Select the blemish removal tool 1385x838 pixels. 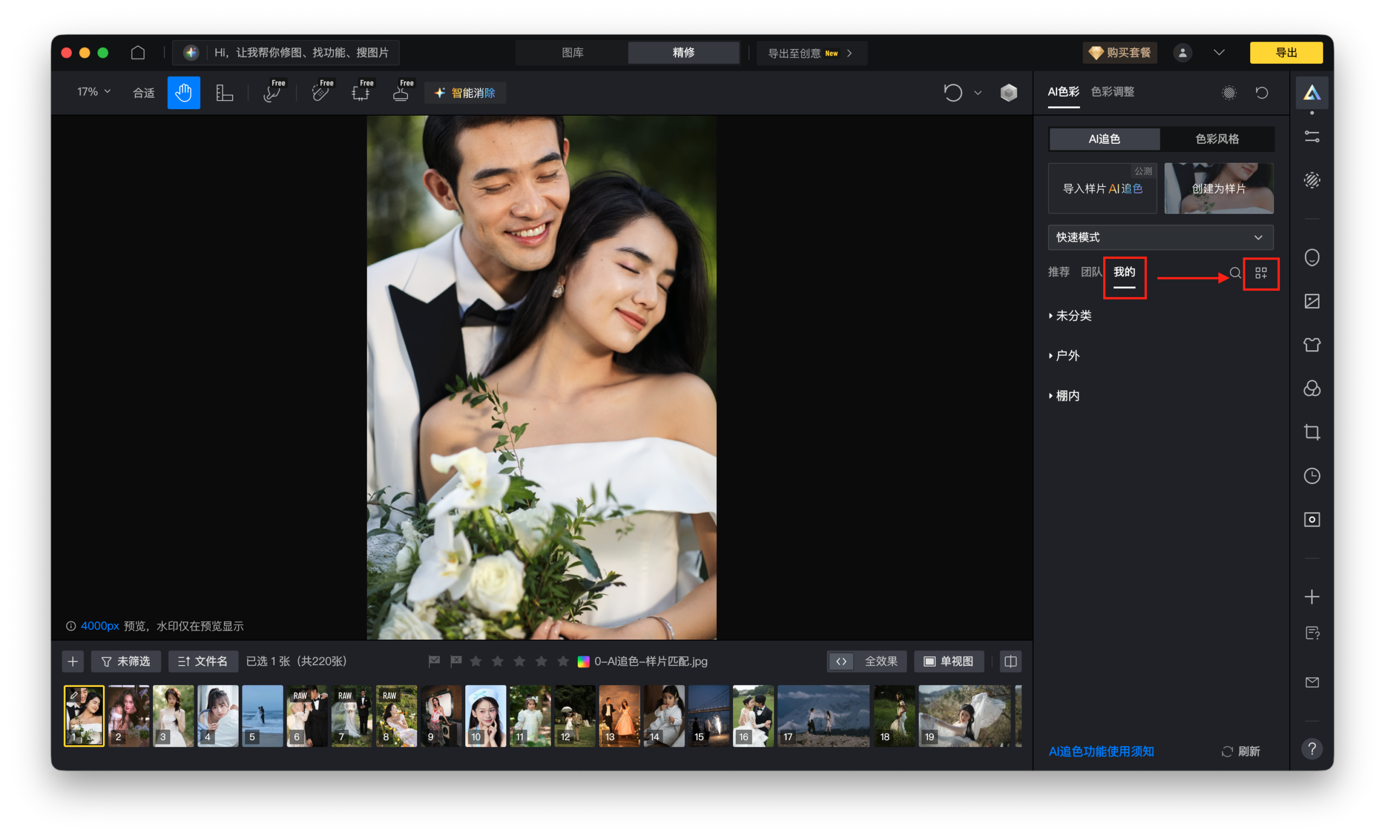[320, 94]
